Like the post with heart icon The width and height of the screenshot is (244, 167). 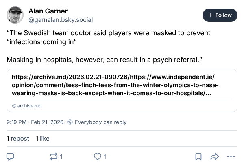97,156
